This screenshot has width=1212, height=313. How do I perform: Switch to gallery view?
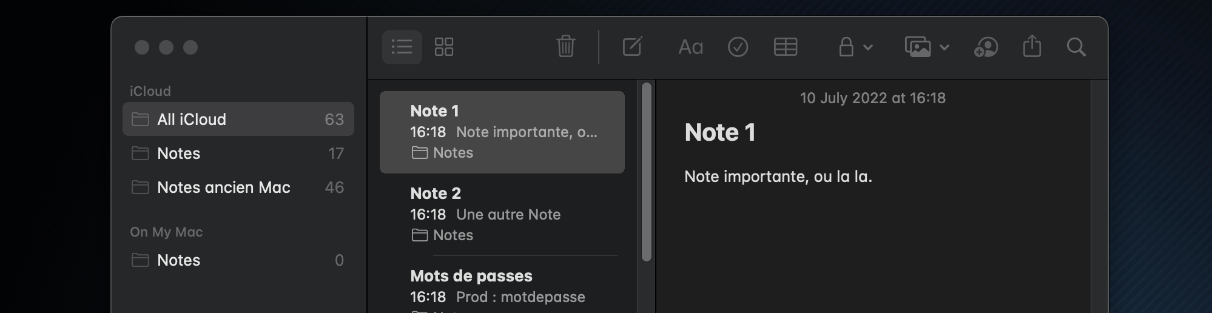click(x=444, y=47)
